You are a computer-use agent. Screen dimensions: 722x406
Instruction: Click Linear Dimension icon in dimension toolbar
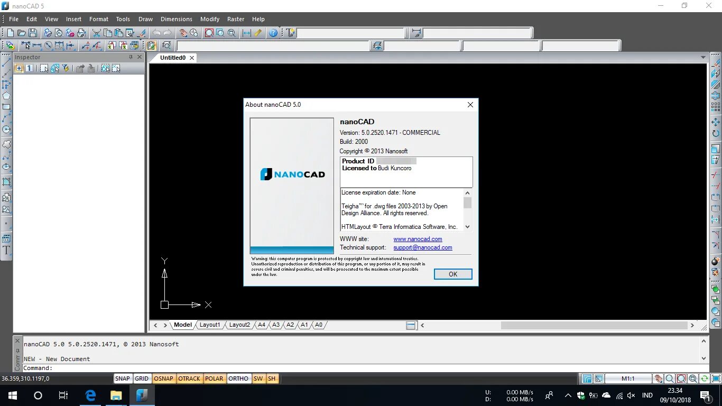(x=37, y=45)
